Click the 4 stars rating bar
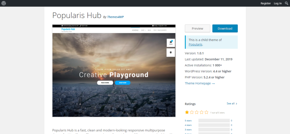The height and width of the screenshot is (134, 290). tap(214, 125)
